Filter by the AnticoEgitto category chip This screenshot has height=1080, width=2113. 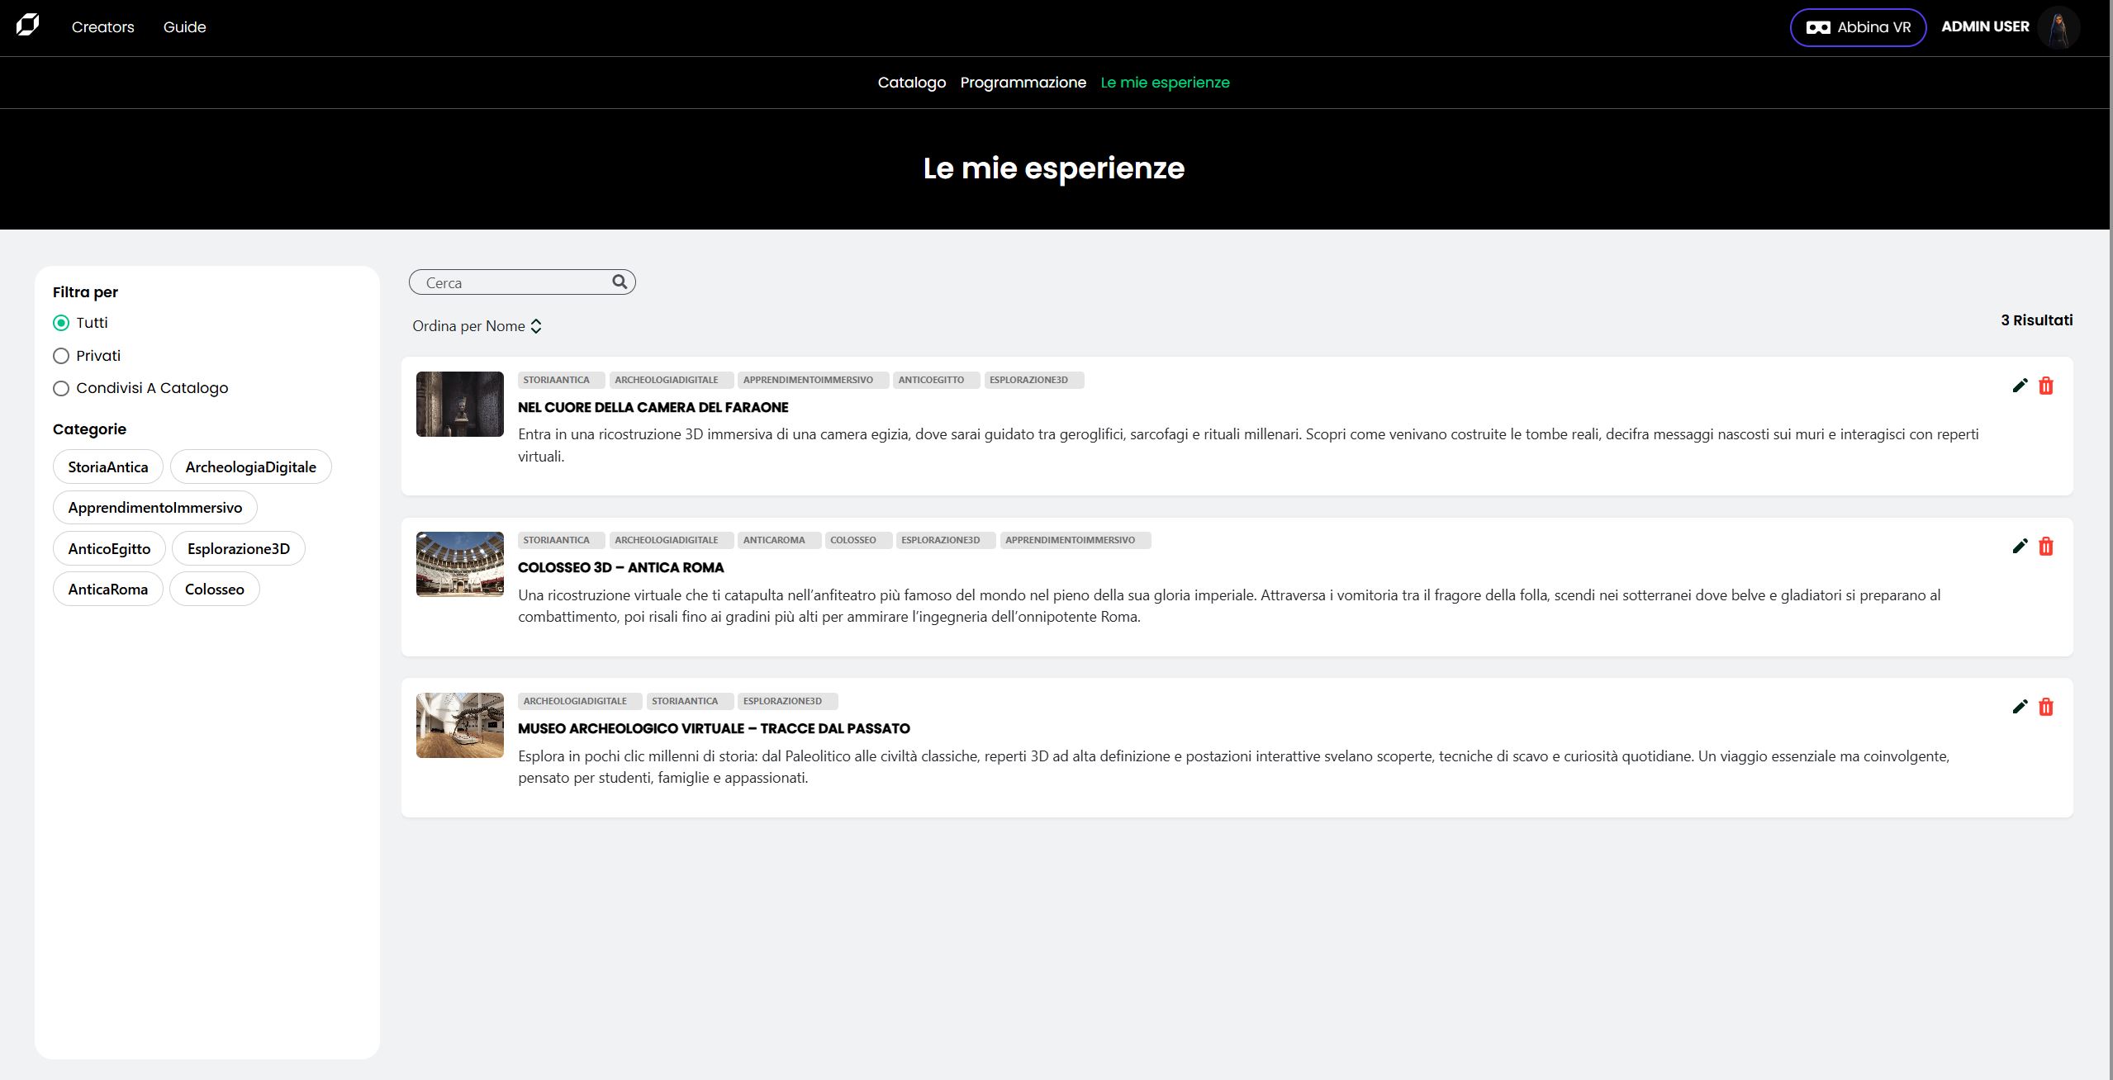(108, 547)
